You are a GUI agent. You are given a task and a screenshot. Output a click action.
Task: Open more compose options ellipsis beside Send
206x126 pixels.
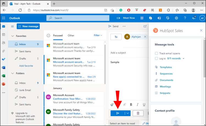124,26
